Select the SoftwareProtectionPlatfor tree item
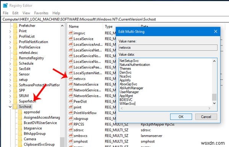 coord(39,85)
